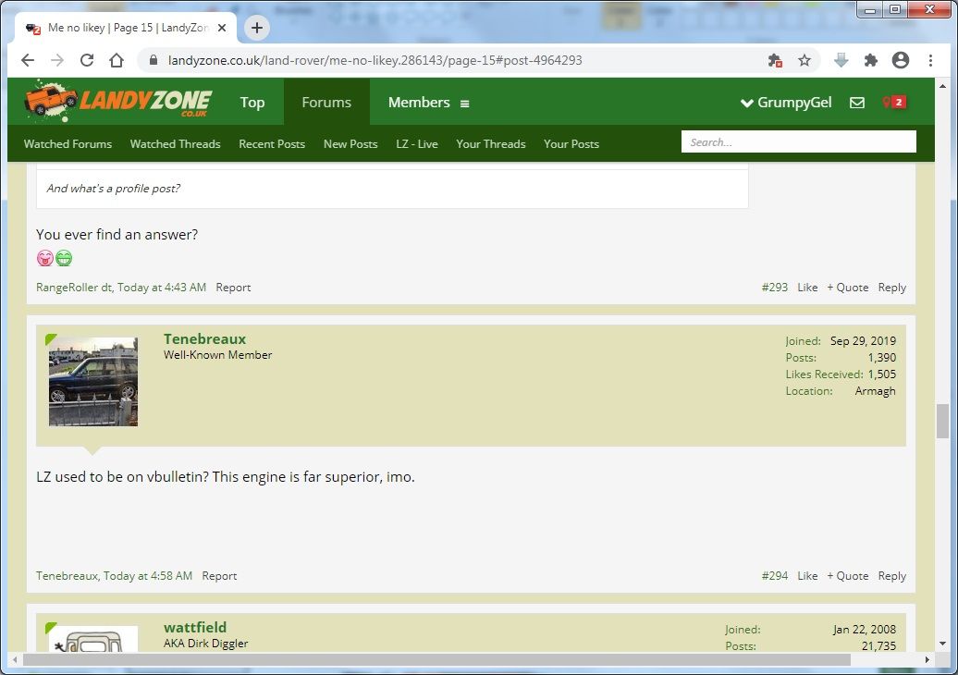Add post #294 to multi-quote
The height and width of the screenshot is (675, 958).
[x=847, y=575]
